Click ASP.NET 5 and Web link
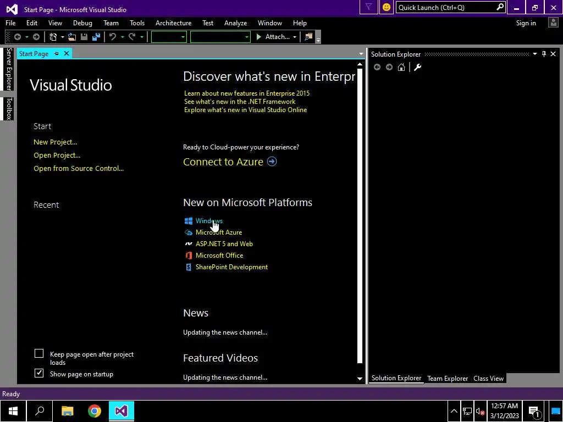Image resolution: width=563 pixels, height=422 pixels. click(224, 243)
